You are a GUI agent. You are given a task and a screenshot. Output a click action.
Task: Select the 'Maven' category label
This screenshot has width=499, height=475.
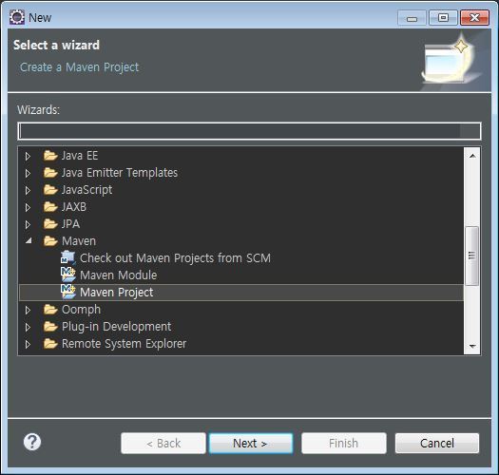point(79,241)
